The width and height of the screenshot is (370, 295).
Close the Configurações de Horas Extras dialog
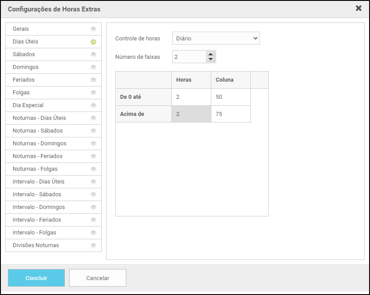tap(359, 8)
